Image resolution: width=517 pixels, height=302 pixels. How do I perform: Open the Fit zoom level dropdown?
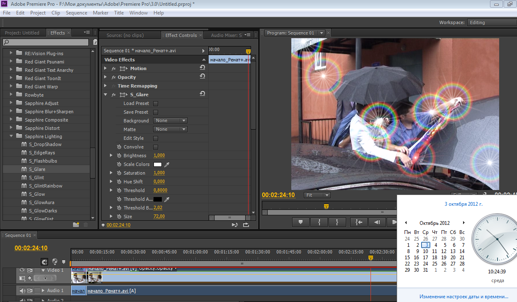tap(317, 195)
